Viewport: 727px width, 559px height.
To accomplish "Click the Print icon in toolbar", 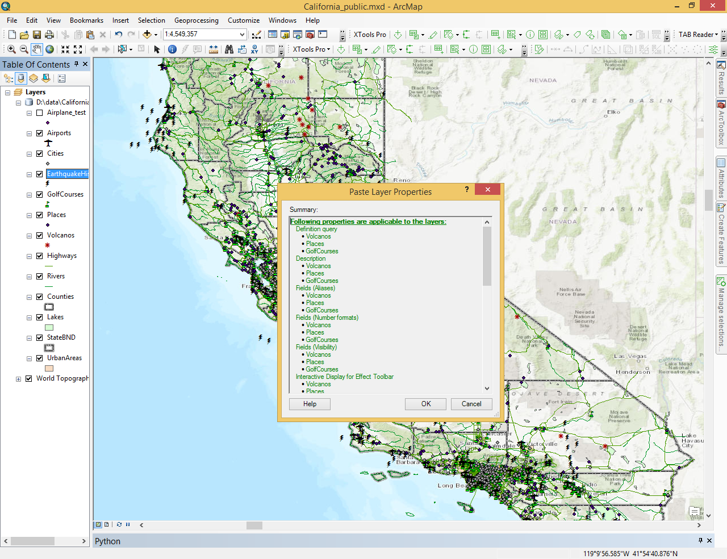I will [49, 35].
